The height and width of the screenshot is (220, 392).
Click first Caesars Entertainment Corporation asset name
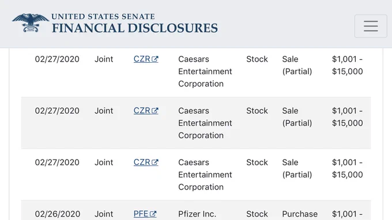tap(205, 71)
